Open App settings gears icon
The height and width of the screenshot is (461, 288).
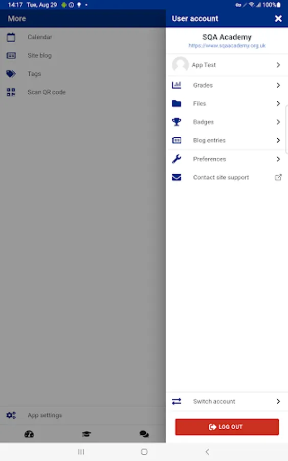(x=11, y=415)
